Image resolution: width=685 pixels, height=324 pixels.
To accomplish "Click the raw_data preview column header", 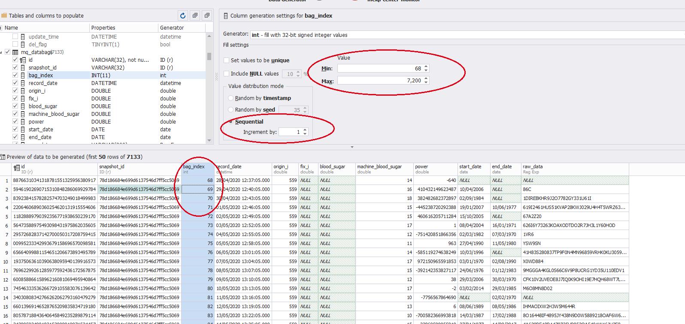I will coord(575,169).
